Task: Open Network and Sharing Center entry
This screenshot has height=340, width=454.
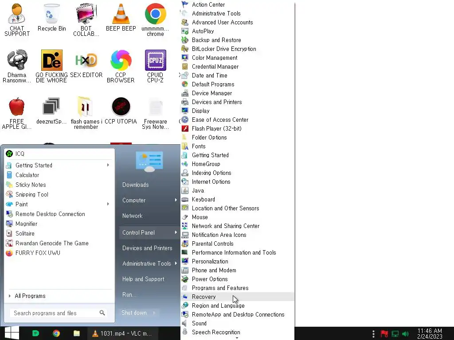Action: point(237,226)
